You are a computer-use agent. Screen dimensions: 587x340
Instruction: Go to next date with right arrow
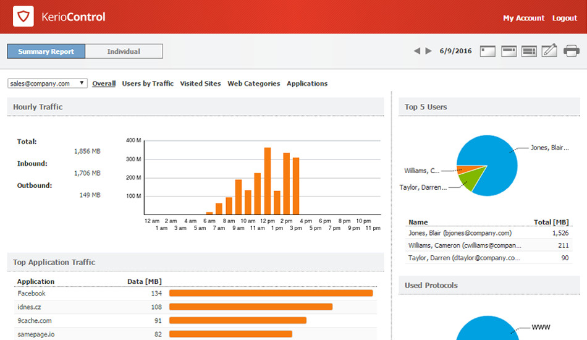point(429,51)
